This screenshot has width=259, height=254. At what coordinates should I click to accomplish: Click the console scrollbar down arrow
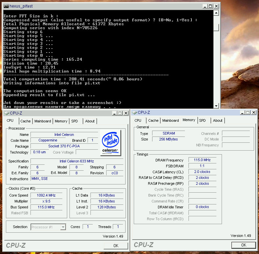click(x=216, y=106)
